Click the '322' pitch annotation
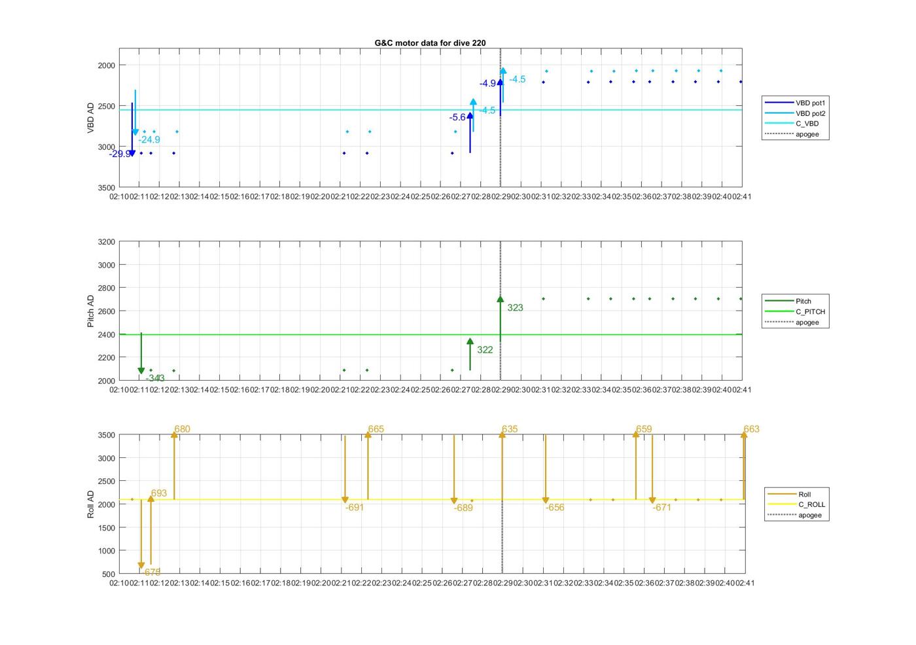Image resolution: width=916 pixels, height=645 pixels. pos(485,350)
